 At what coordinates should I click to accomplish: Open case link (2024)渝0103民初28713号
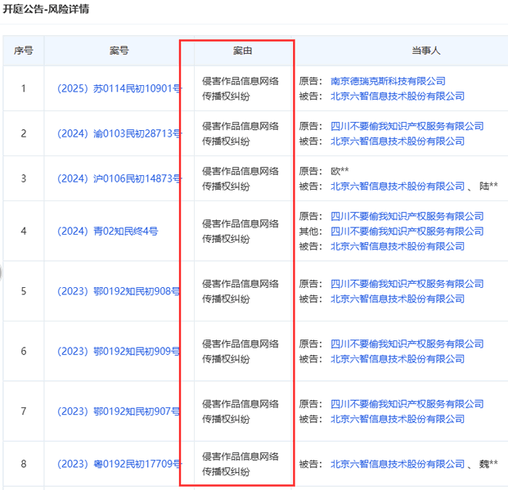(x=119, y=133)
